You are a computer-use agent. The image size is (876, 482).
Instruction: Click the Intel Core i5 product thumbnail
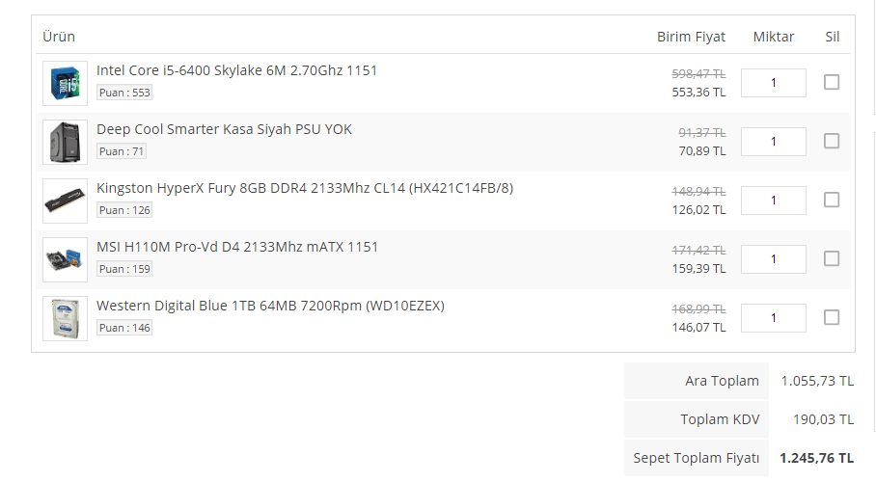[65, 83]
